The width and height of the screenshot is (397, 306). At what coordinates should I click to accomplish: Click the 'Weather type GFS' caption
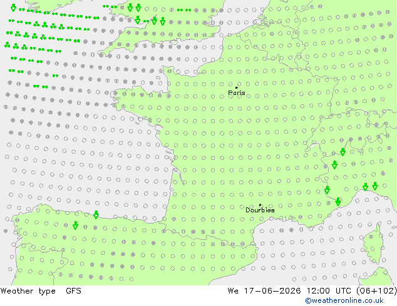tap(41, 291)
